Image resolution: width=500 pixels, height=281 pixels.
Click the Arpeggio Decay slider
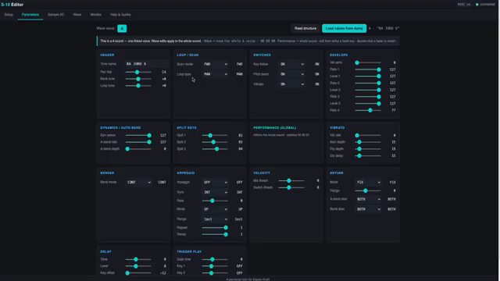215,234
